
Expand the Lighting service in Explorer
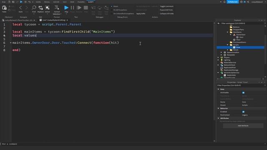[218, 60]
